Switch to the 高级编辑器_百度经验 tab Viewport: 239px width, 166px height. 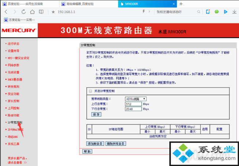click(89, 4)
